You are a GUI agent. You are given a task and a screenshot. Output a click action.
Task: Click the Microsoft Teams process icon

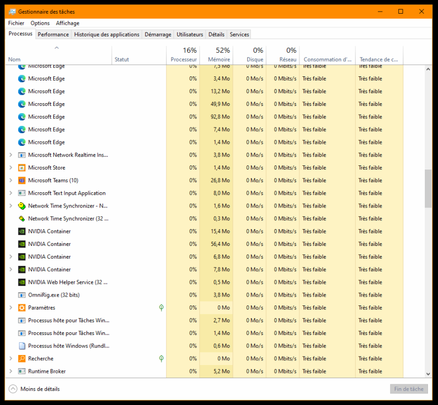point(22,181)
